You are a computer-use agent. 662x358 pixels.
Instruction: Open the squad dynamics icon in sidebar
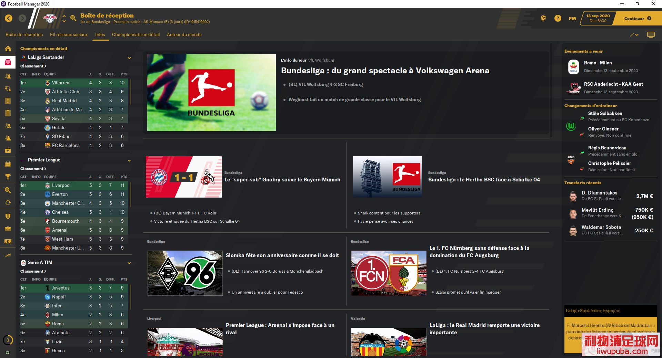[x=8, y=88]
